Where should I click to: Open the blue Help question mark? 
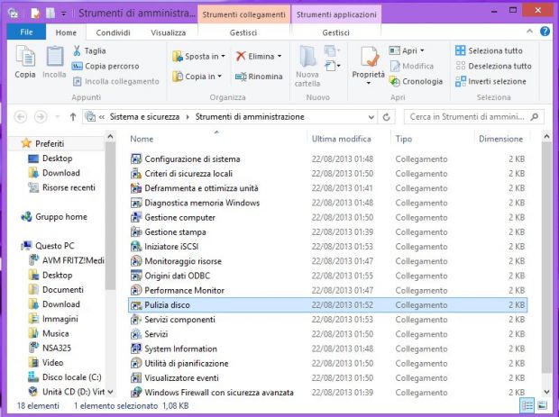click(545, 32)
